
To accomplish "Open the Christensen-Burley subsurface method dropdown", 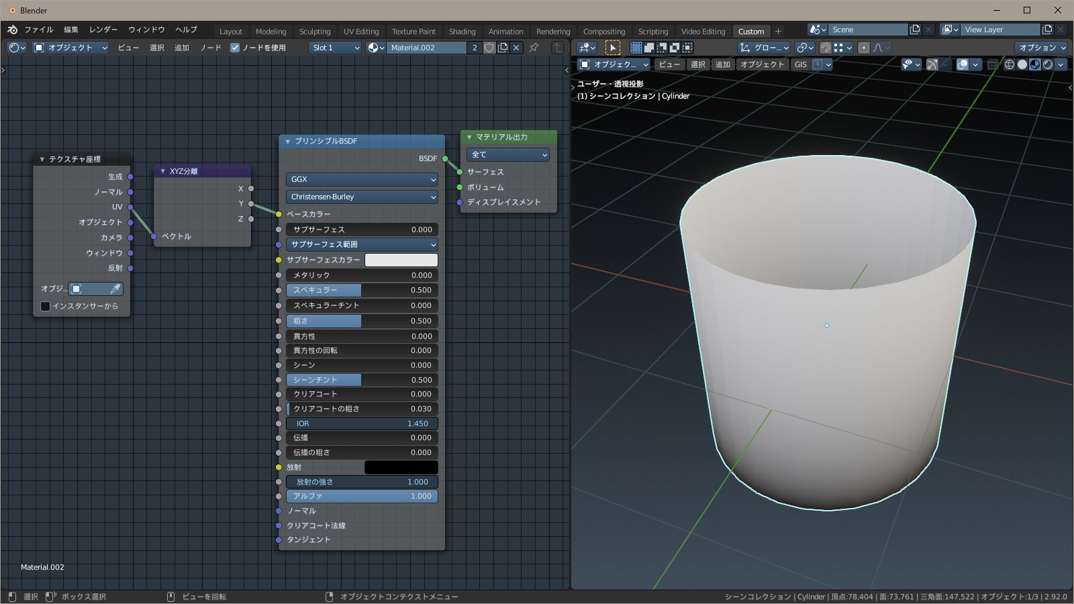I will coord(362,197).
